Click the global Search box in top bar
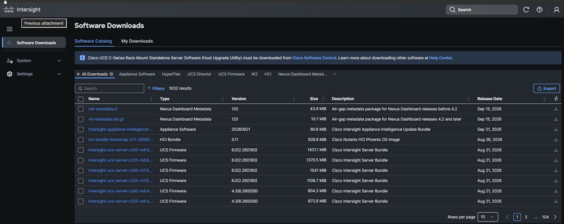 pos(482,10)
